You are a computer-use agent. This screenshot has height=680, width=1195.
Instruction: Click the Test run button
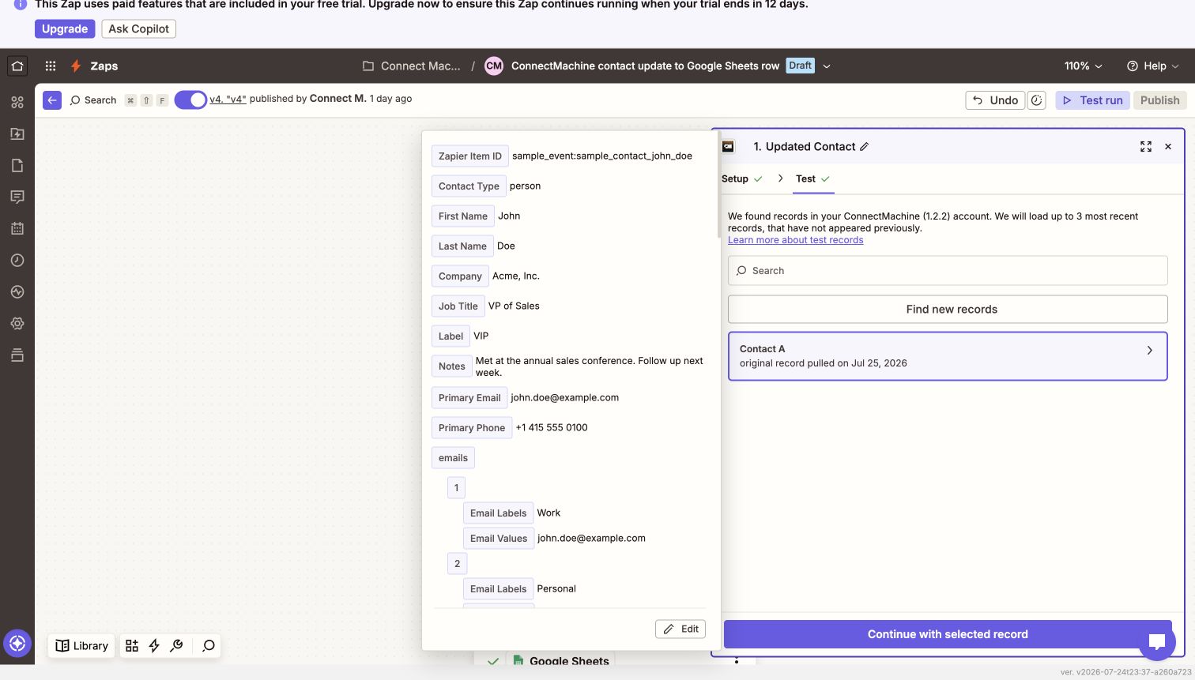tap(1093, 100)
